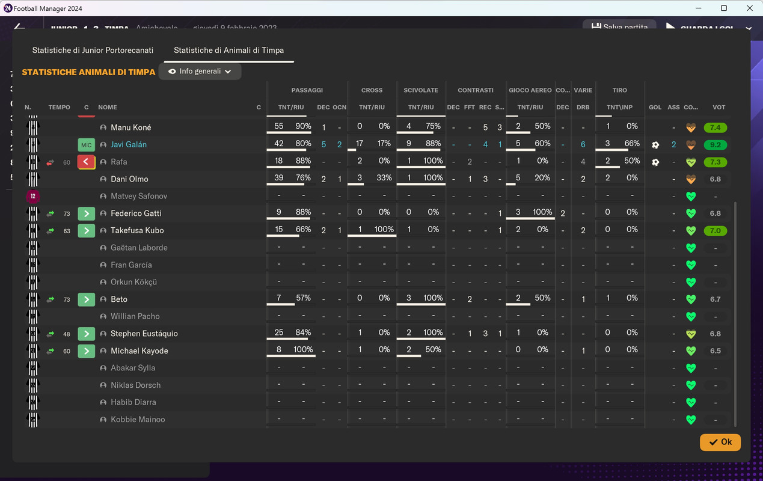Click Abakar Sylla's name

click(x=133, y=368)
